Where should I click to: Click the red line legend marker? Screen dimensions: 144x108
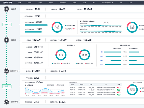point(56,85)
